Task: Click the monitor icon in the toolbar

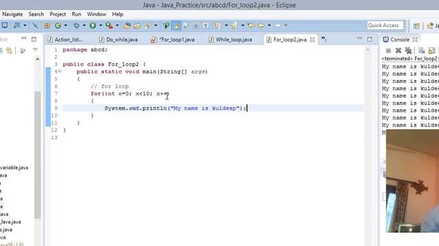Action: 5,25
